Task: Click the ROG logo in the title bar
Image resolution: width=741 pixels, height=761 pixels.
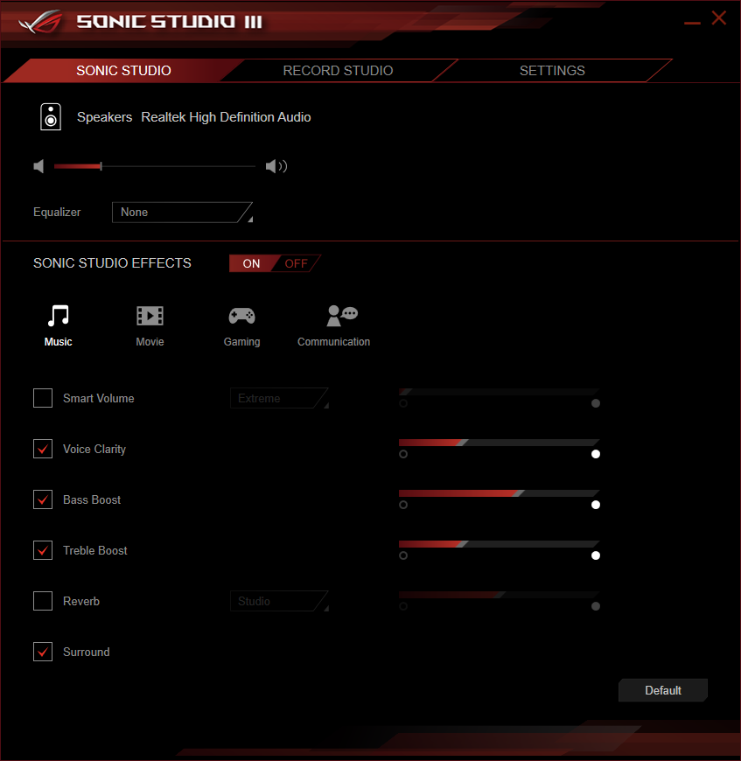Action: point(41,22)
